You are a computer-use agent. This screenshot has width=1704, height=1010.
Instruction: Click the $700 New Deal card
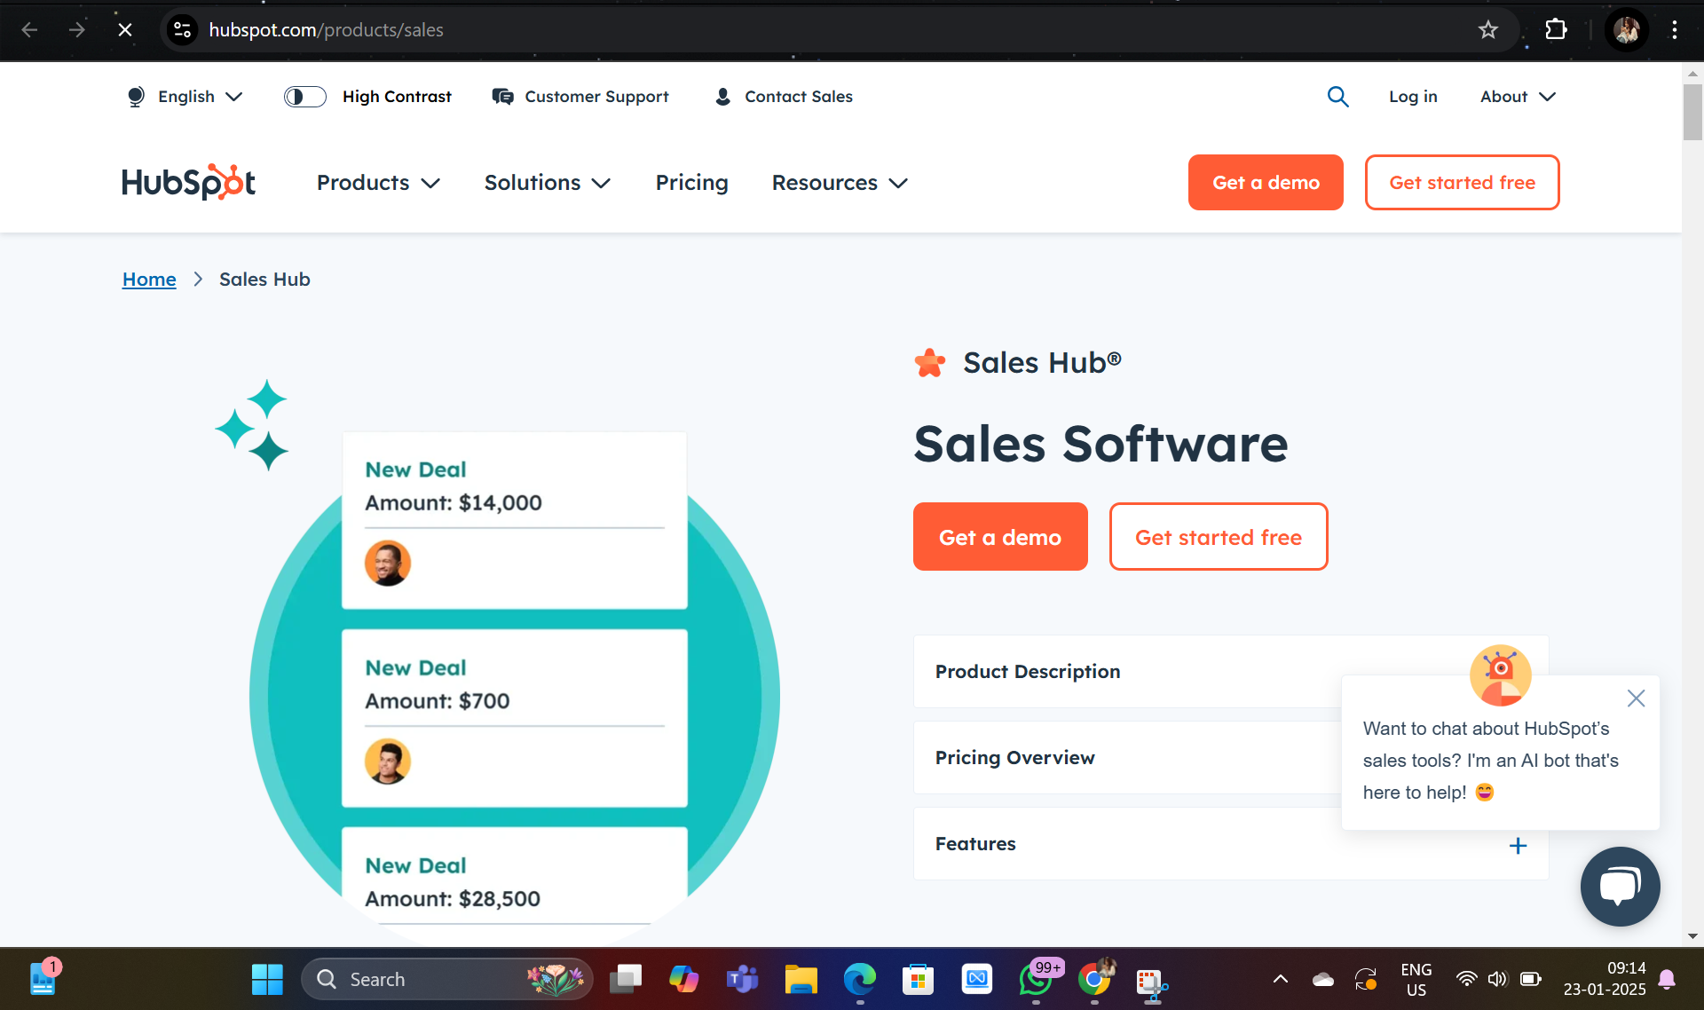point(515,718)
